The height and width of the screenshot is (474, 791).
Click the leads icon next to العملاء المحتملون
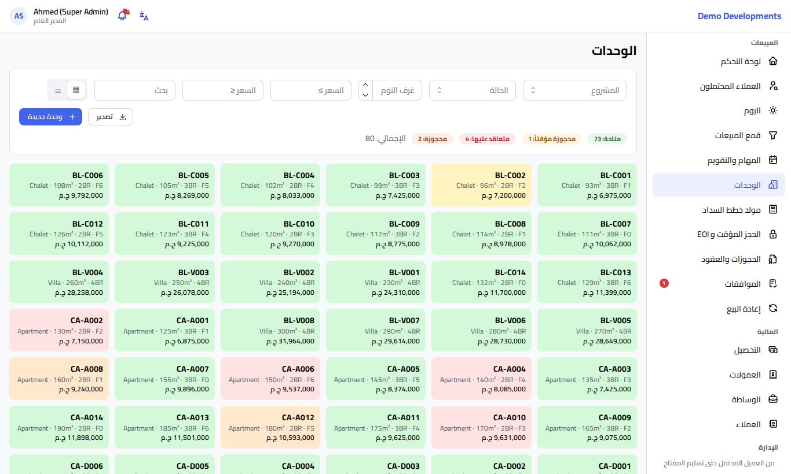pos(772,86)
